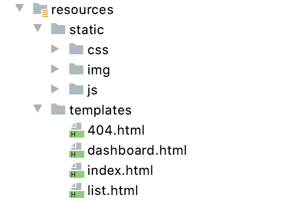Collapse the templates folder arrow

[38, 109]
